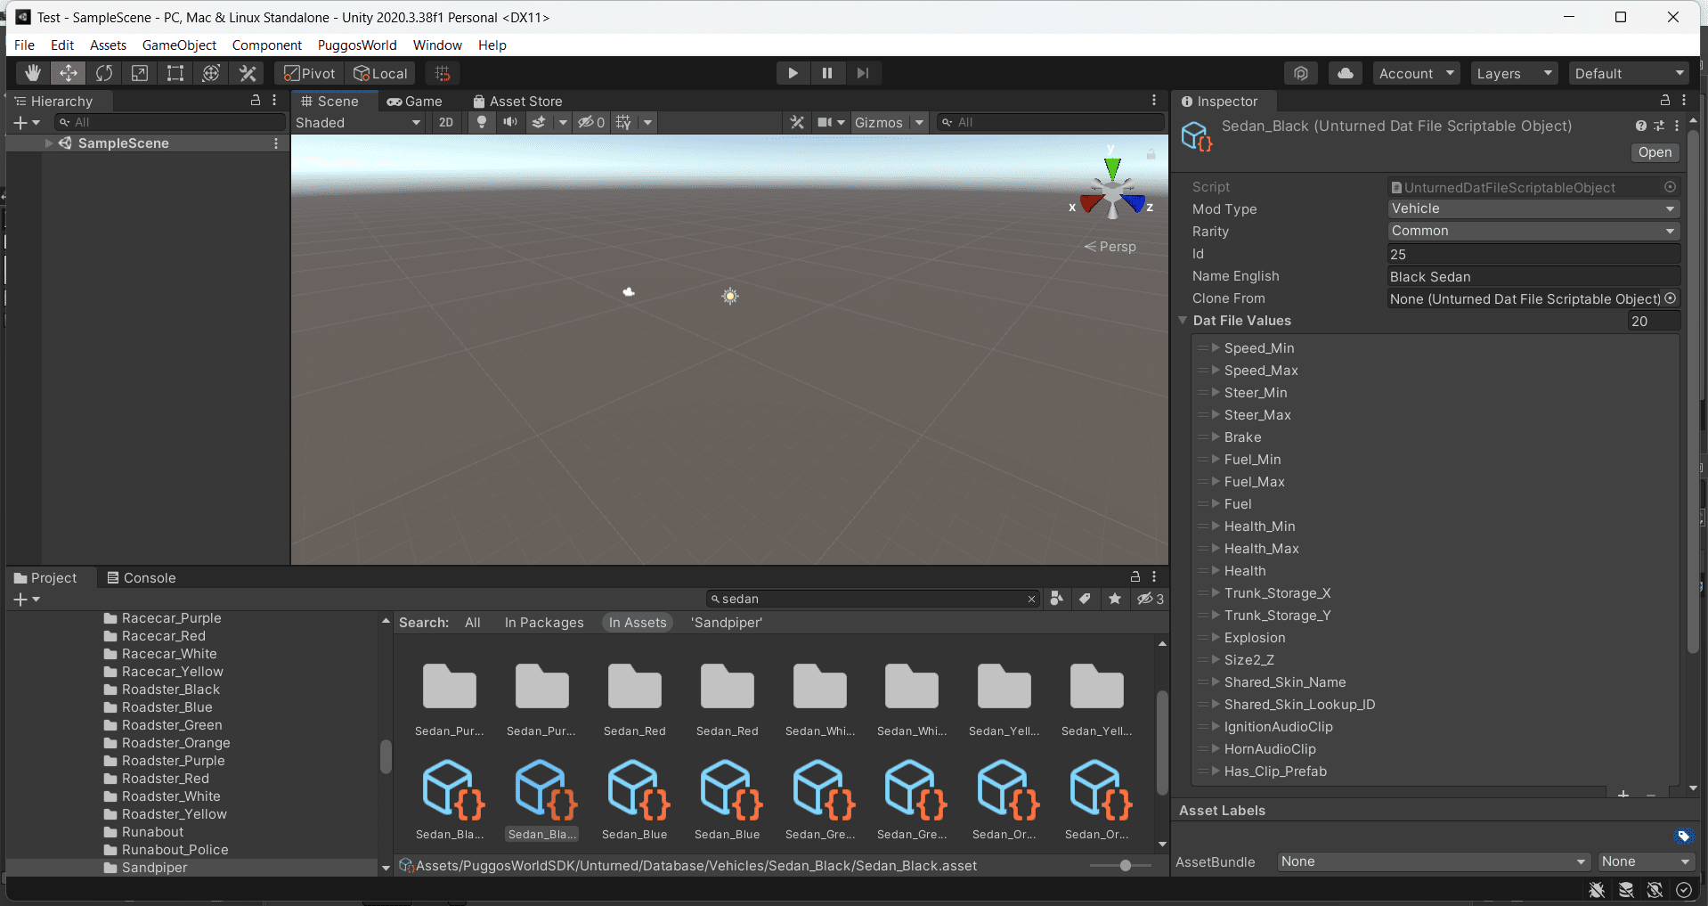Open search by label icon
Screen dimensions: 1708x906
tap(1085, 599)
